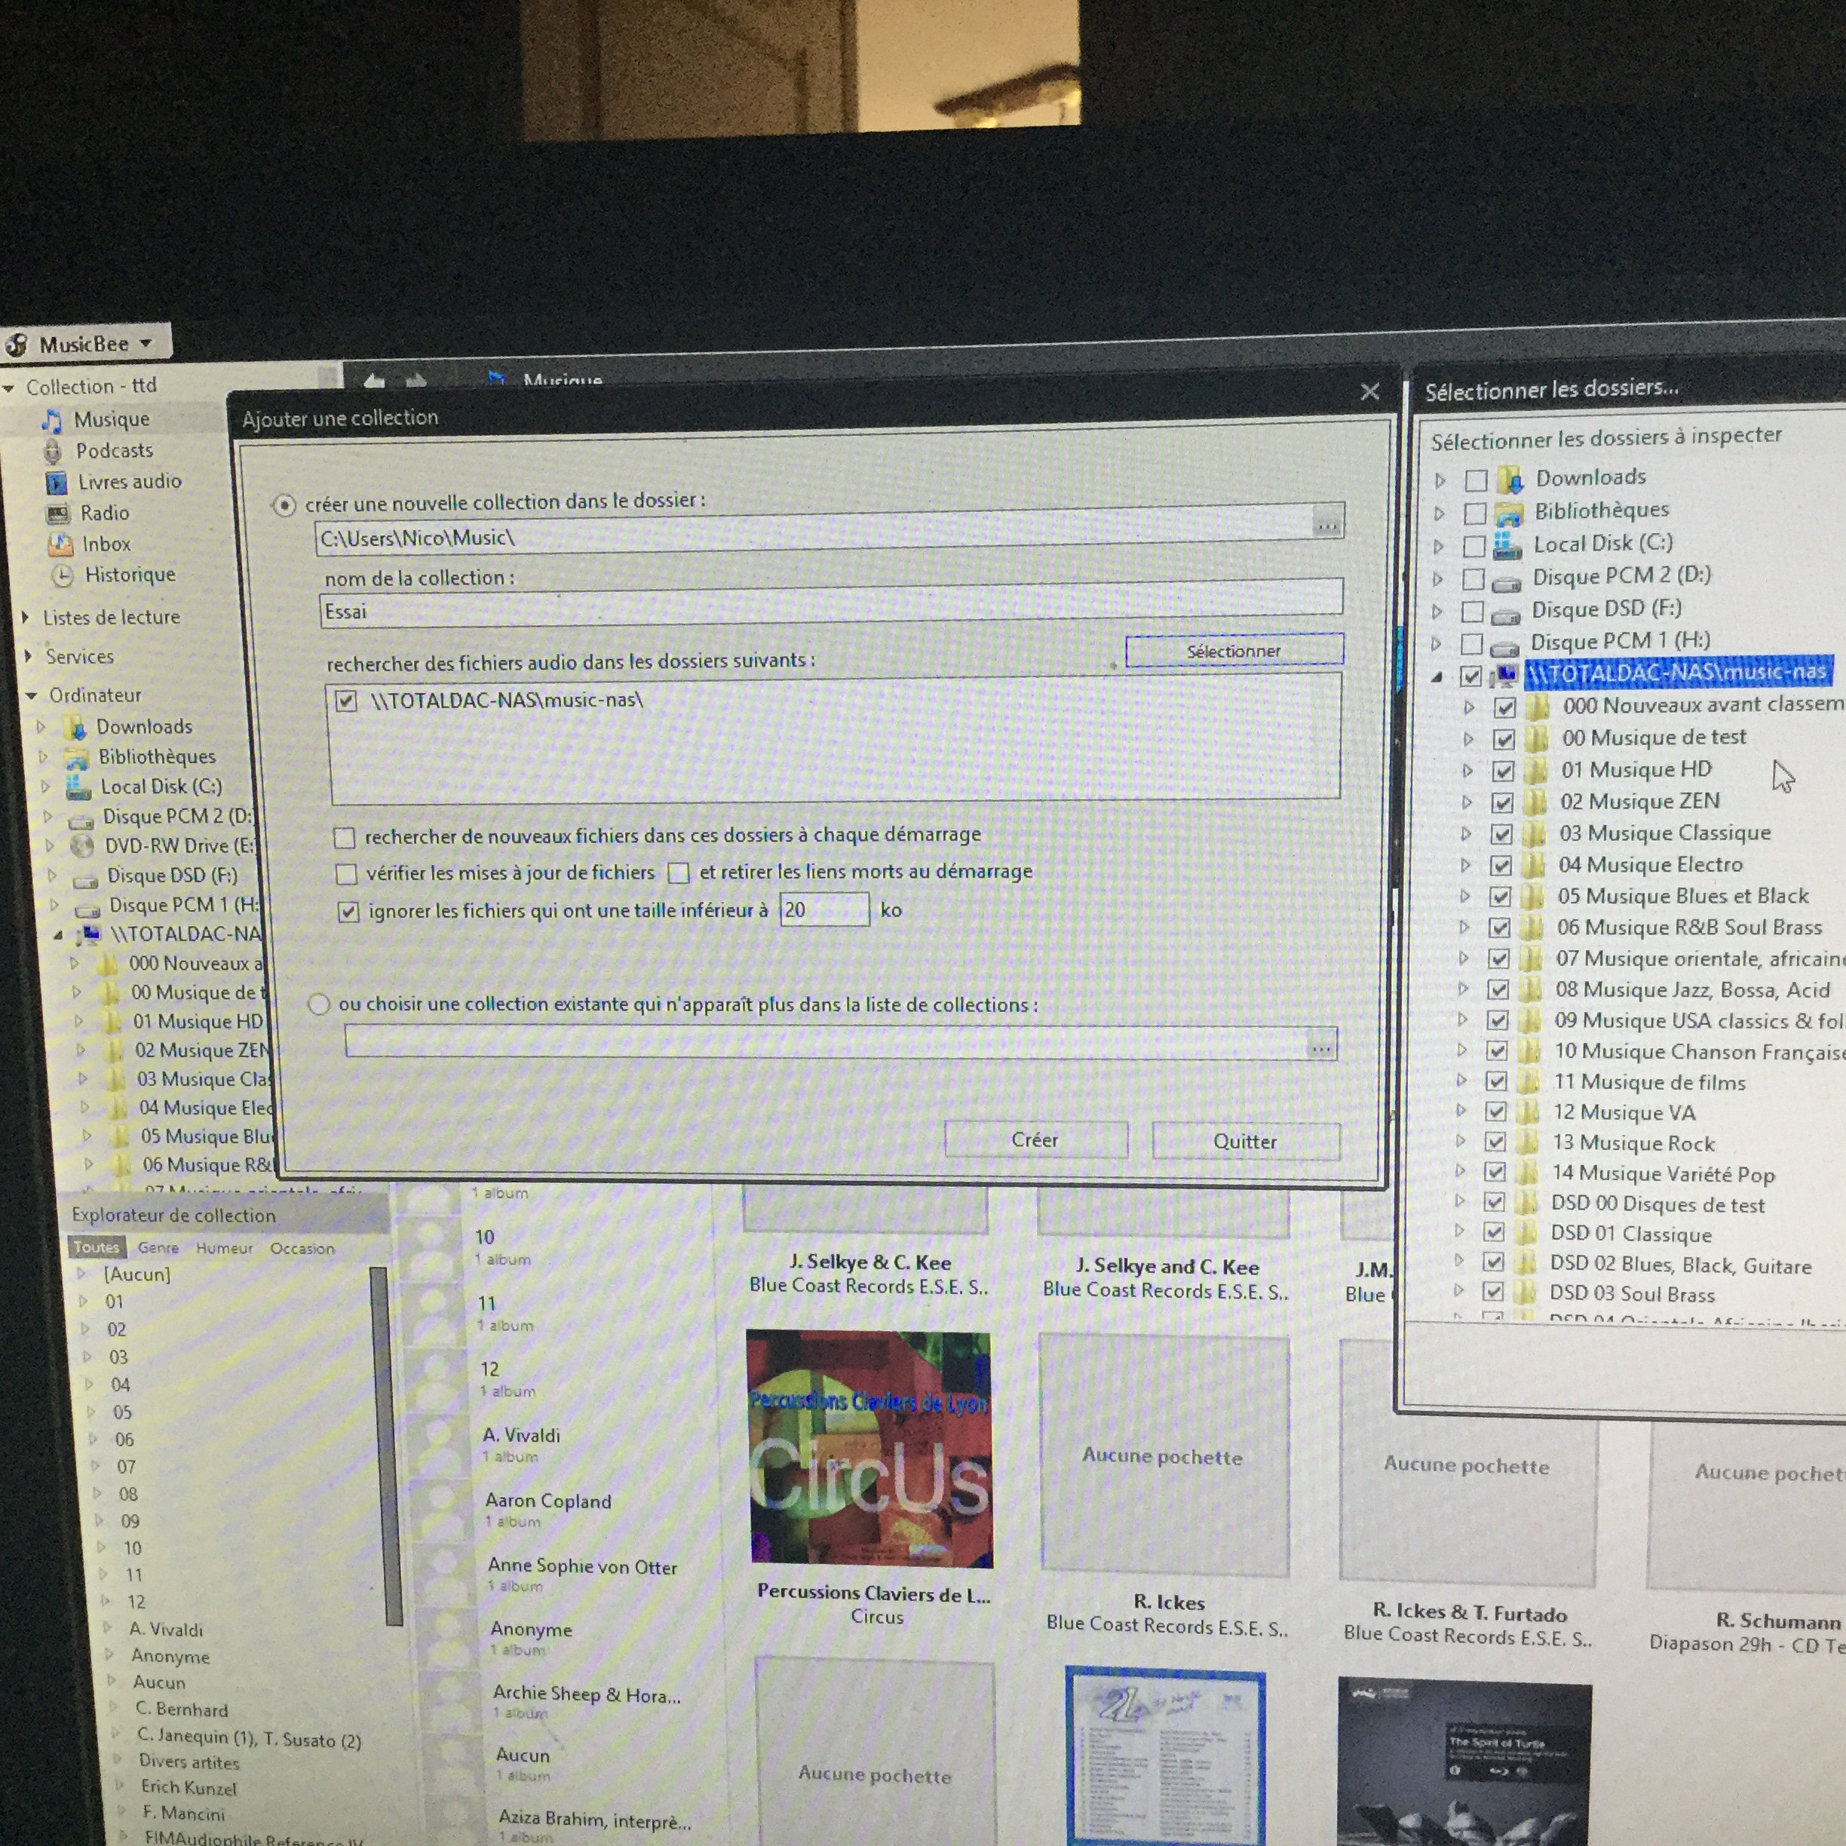Image resolution: width=1846 pixels, height=1846 pixels.
Task: Select the Radio icon in sidebar
Action: [58, 514]
